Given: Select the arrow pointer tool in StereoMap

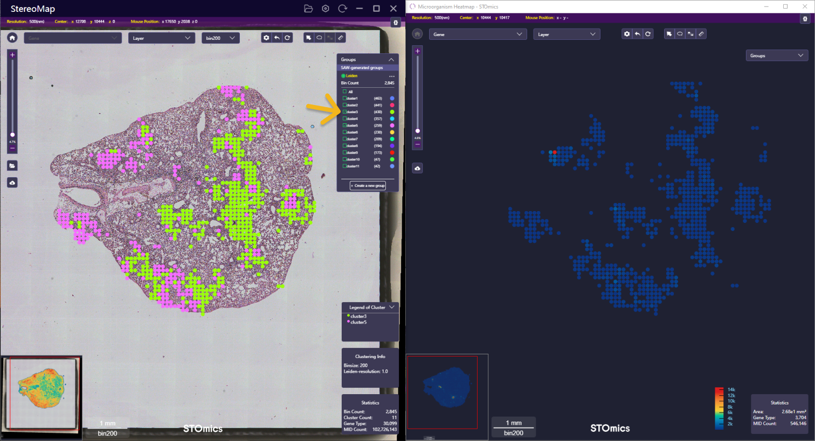Looking at the screenshot, I should point(309,38).
